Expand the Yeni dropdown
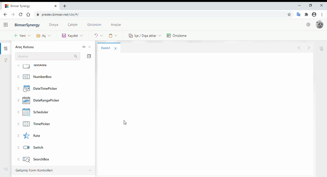 pyautogui.click(x=29, y=36)
